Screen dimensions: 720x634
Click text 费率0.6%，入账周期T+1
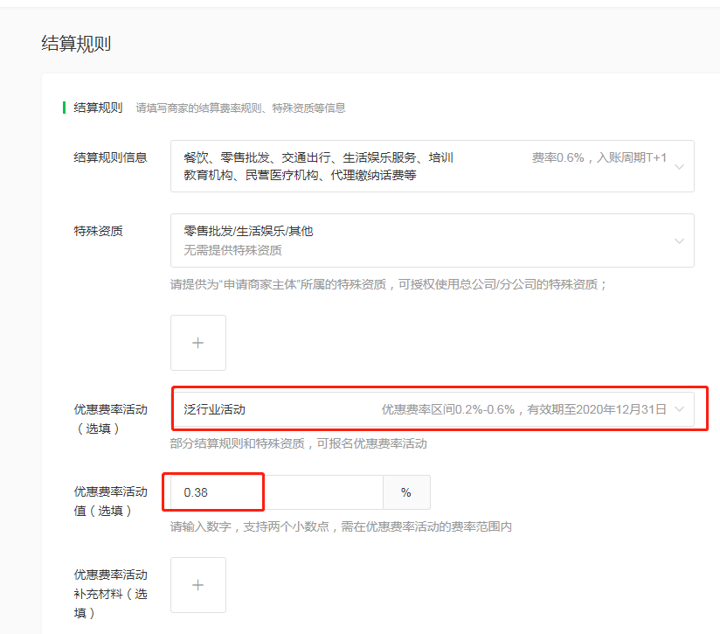click(x=599, y=157)
